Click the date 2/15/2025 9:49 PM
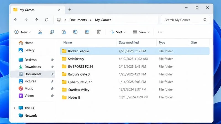The height and width of the screenshot is (124, 221). [x=132, y=66]
